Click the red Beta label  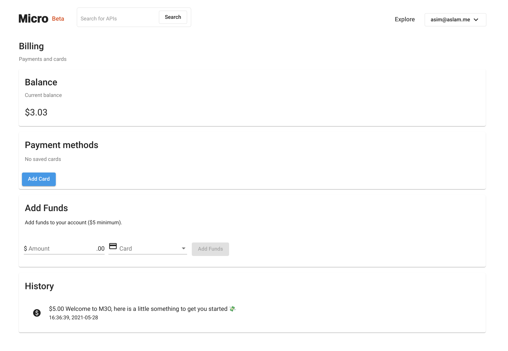(58, 19)
